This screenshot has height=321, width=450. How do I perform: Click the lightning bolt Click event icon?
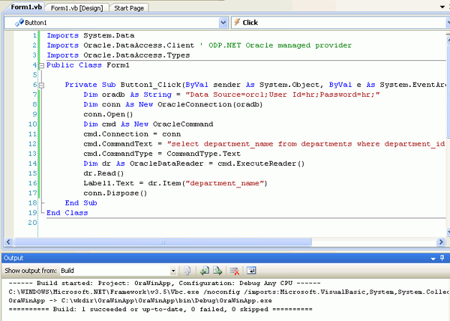click(235, 22)
